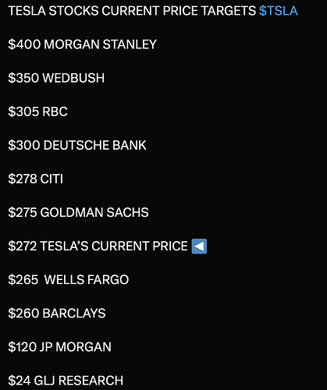Screen dimensions: 327x390
Task: Click the $305 RBC entry
Action: (37, 112)
